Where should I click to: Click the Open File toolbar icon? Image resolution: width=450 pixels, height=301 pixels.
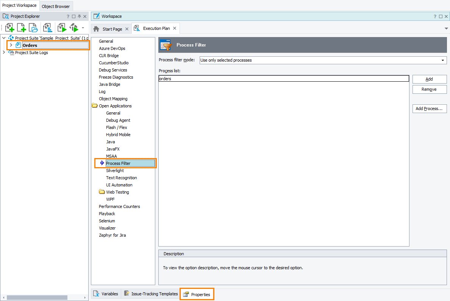[33, 28]
